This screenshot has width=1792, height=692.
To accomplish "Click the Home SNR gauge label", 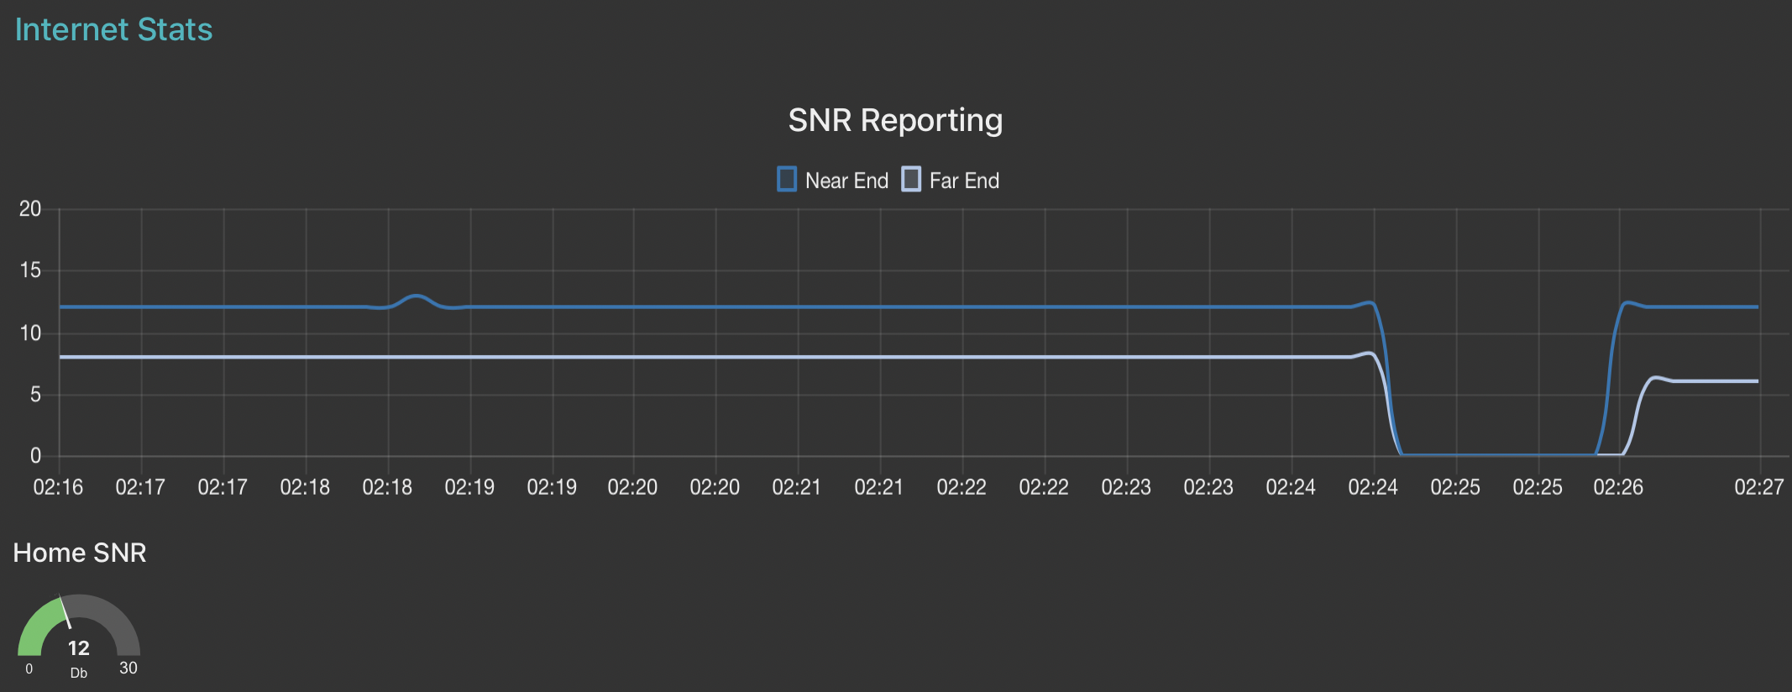I will [x=80, y=553].
